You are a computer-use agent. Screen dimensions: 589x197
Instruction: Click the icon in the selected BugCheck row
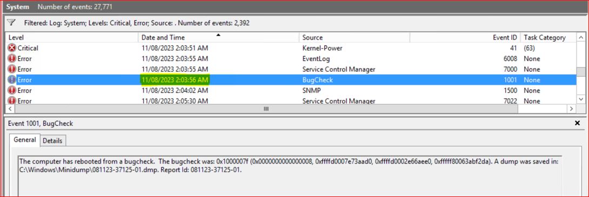(12, 79)
